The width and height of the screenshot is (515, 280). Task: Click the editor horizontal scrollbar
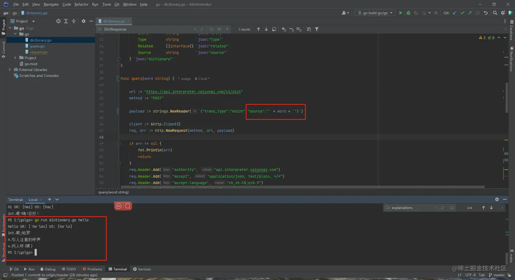tap(302, 187)
